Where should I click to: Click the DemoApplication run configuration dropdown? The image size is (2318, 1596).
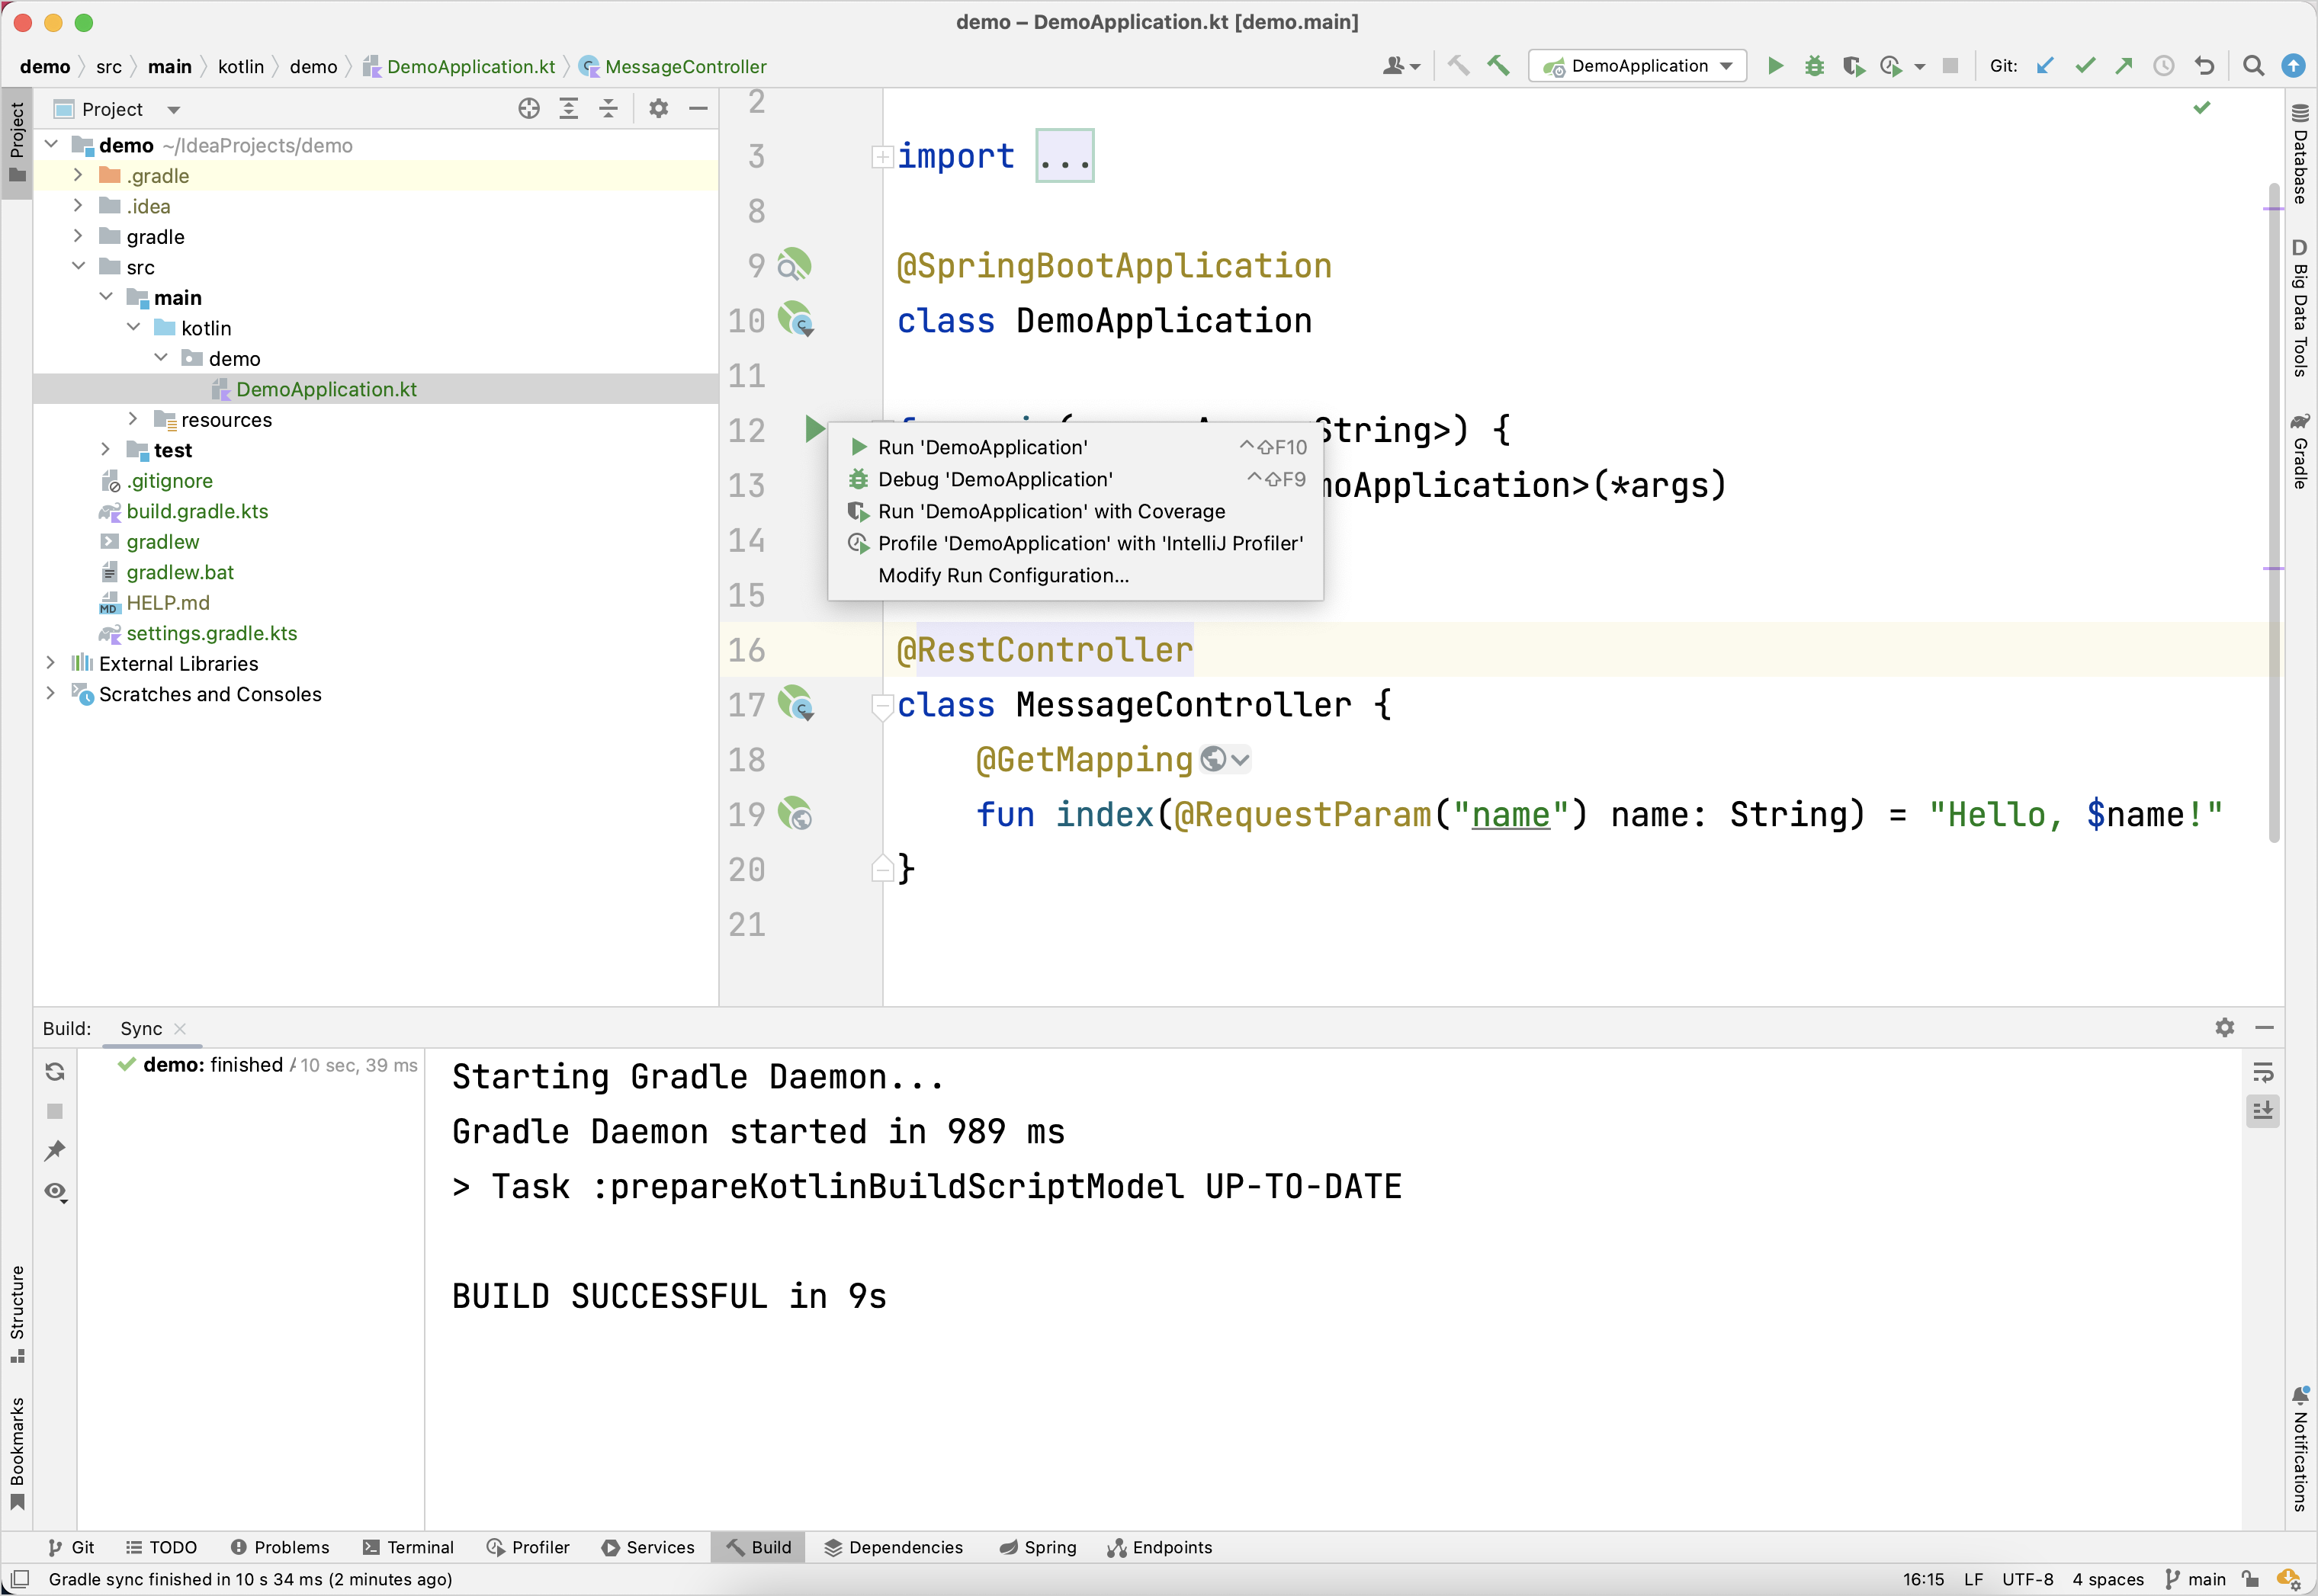coord(1636,66)
